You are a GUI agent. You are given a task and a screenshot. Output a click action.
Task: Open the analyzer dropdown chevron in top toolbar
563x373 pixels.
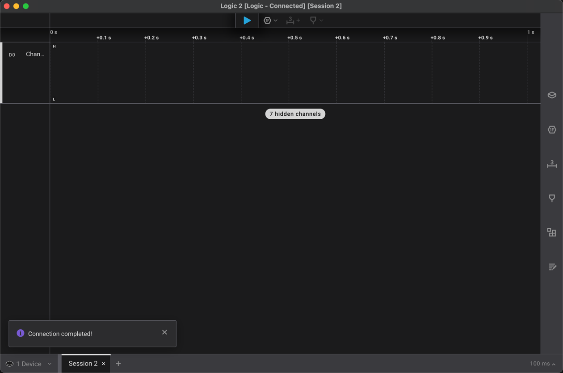pos(276,21)
